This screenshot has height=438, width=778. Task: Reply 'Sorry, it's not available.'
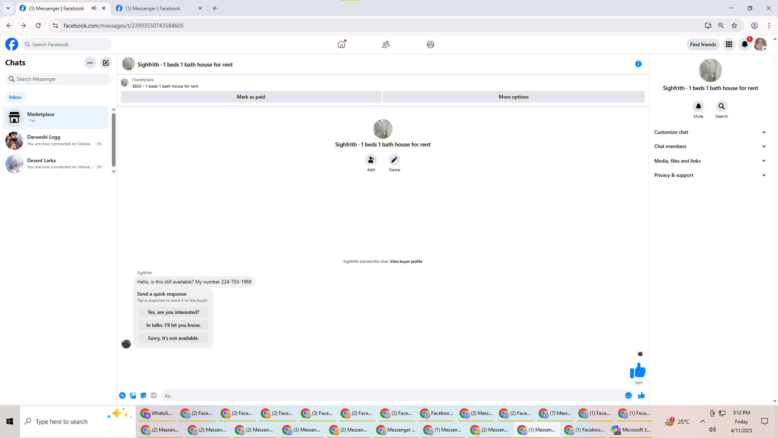(x=173, y=338)
